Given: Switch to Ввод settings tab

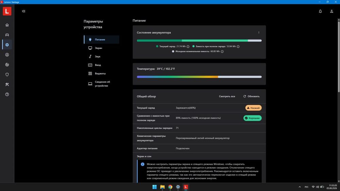Looking at the screenshot, I should [101, 65].
